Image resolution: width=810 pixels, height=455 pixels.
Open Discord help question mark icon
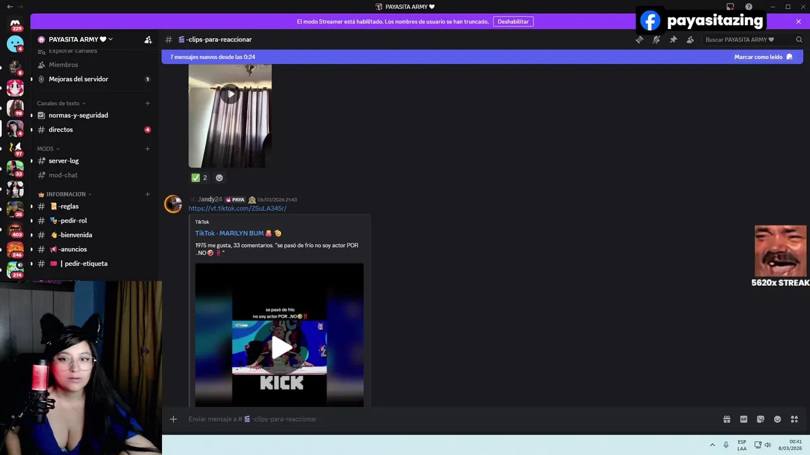[749, 6]
